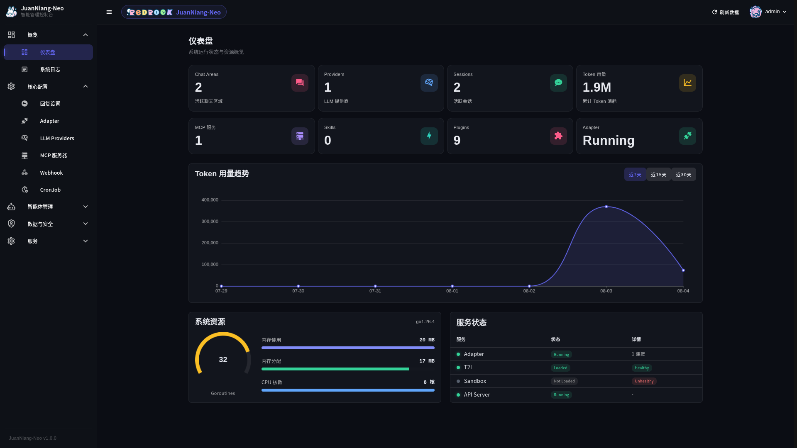Expand the 智能体管理 sidebar section
The image size is (797, 448).
tap(48, 207)
